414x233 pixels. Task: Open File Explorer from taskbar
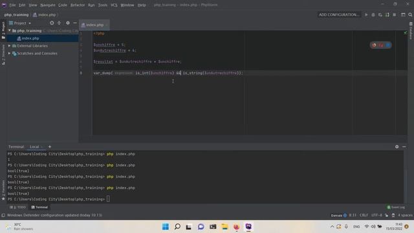224,227
